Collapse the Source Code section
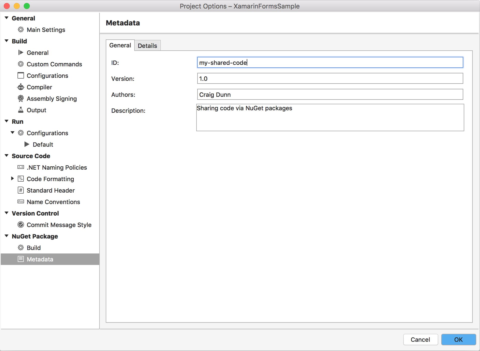 click(7, 156)
